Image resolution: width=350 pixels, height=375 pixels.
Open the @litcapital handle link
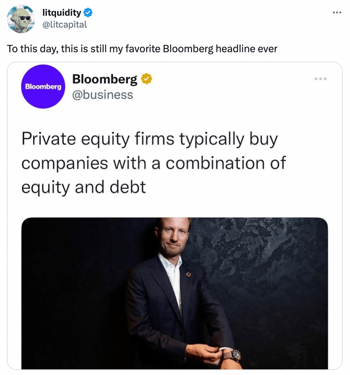click(x=64, y=25)
